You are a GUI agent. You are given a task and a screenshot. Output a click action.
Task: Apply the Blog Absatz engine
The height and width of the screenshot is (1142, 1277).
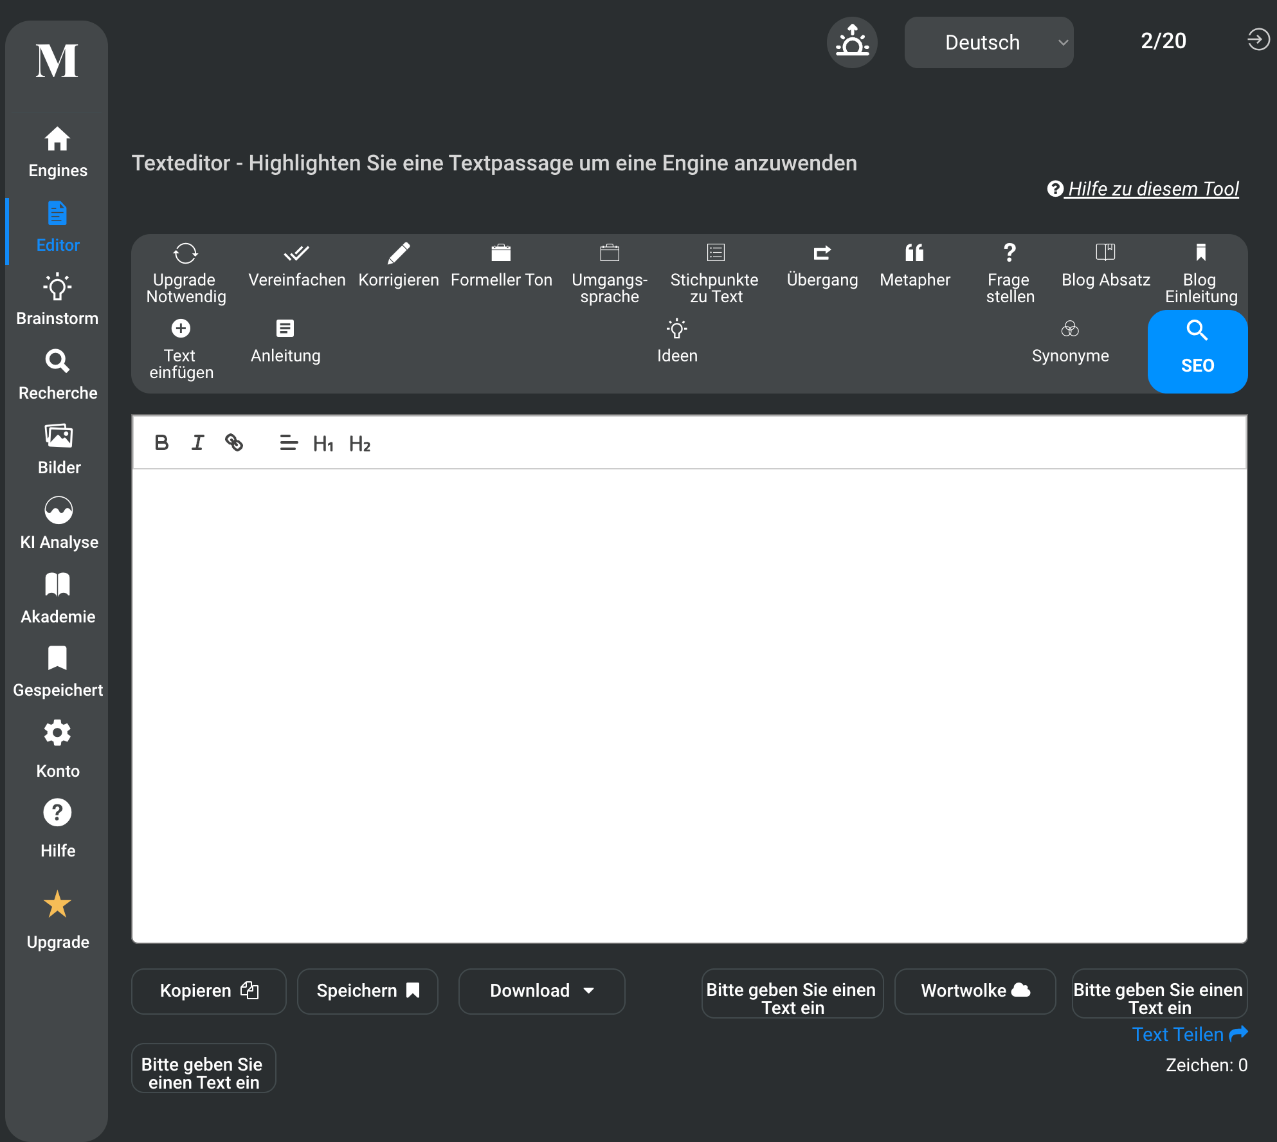[x=1106, y=265]
